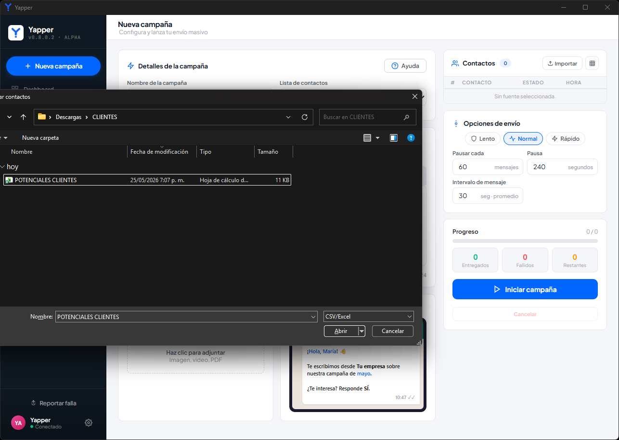Open the settings gear icon

coord(89,423)
